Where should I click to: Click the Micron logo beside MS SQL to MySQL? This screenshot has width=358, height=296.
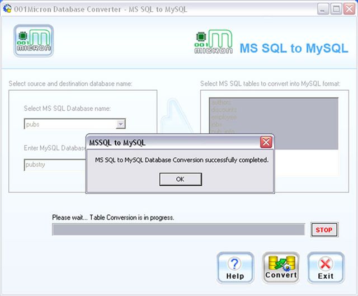214,42
